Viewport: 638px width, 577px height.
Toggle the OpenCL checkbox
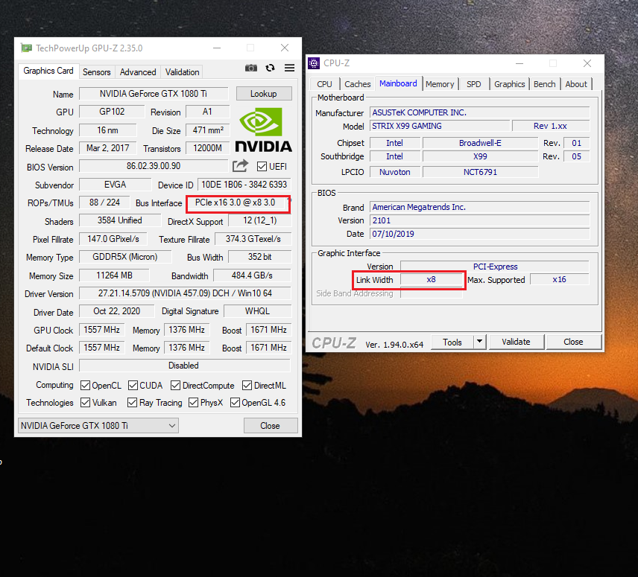point(86,385)
